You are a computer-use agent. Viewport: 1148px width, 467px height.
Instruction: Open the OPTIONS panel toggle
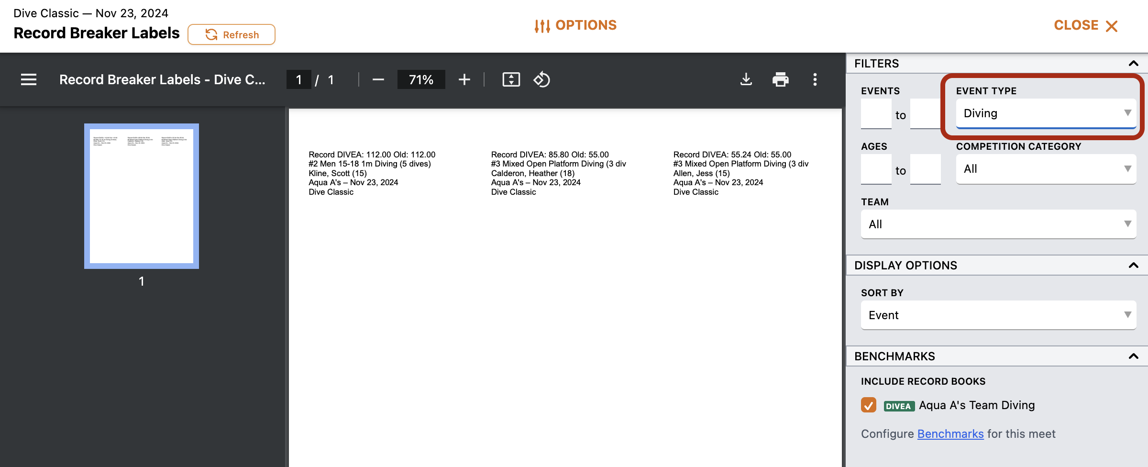(575, 25)
